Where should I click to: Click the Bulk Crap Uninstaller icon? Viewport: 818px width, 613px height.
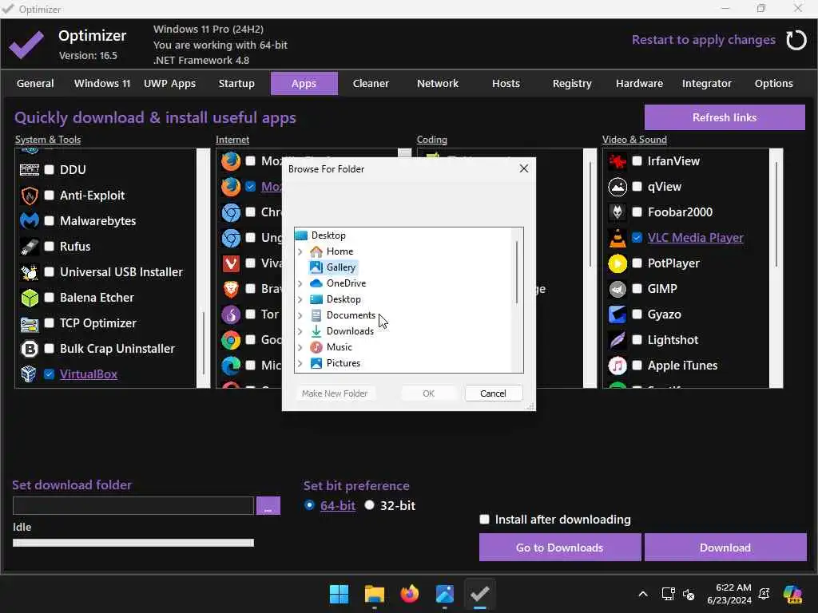coord(30,349)
